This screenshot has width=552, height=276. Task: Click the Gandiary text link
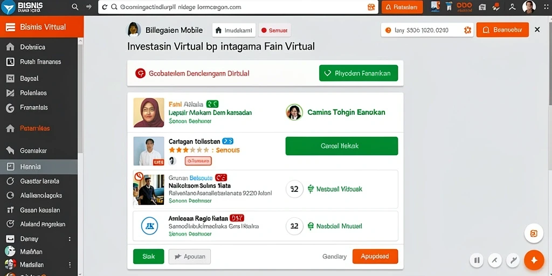click(334, 257)
